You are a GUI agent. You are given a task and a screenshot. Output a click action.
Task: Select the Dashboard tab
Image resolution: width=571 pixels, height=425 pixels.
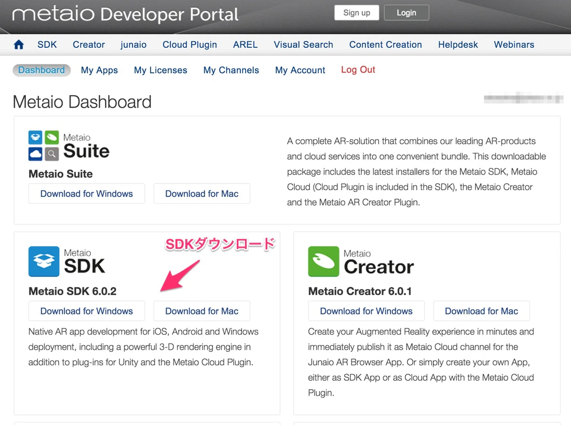[42, 70]
